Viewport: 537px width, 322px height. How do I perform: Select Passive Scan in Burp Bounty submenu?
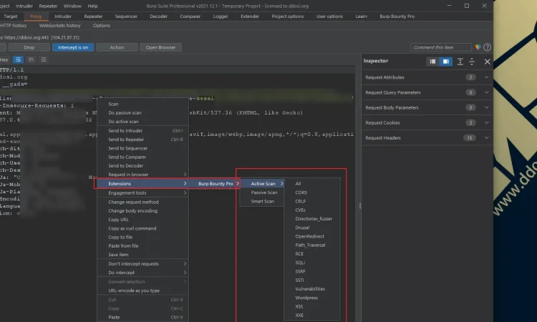261,192
